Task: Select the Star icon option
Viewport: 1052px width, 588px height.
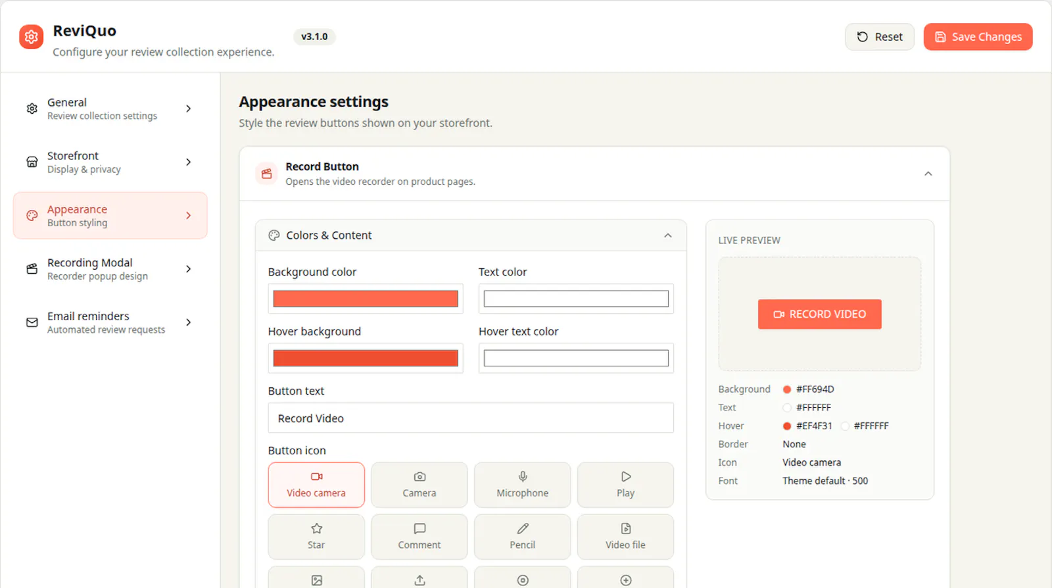Action: tap(316, 537)
